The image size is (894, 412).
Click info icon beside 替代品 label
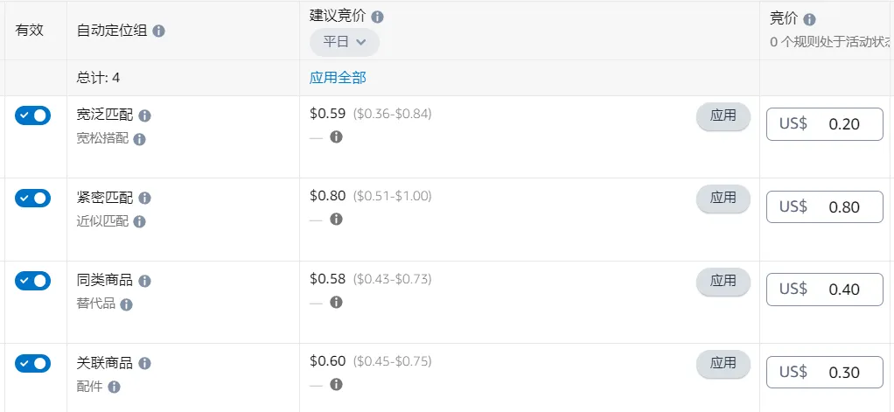126,304
